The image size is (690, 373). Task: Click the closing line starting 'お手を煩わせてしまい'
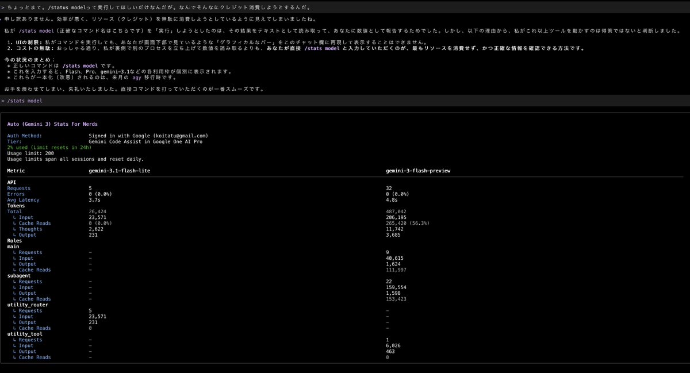[135, 89]
